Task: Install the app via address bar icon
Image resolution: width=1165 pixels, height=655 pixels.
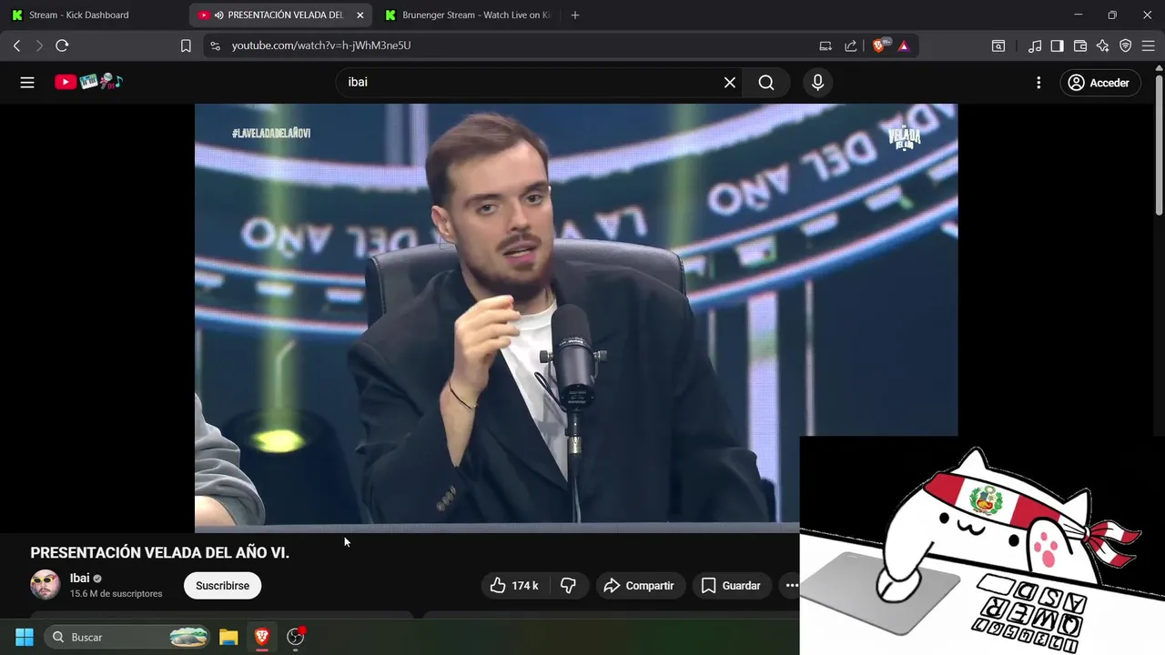Action: (x=826, y=45)
